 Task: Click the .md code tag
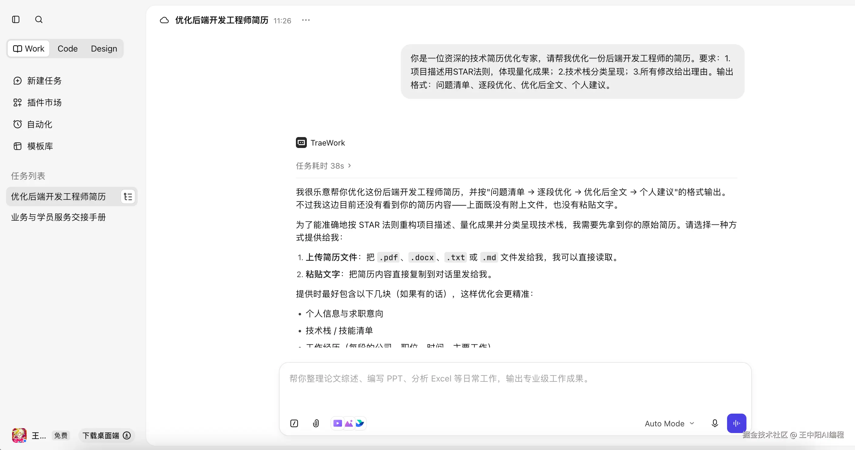[x=489, y=257]
